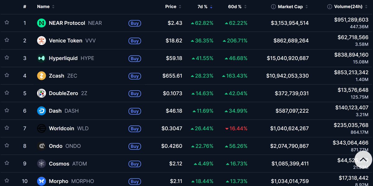Click the Ondo Buy button
373x186 pixels.
(x=135, y=146)
